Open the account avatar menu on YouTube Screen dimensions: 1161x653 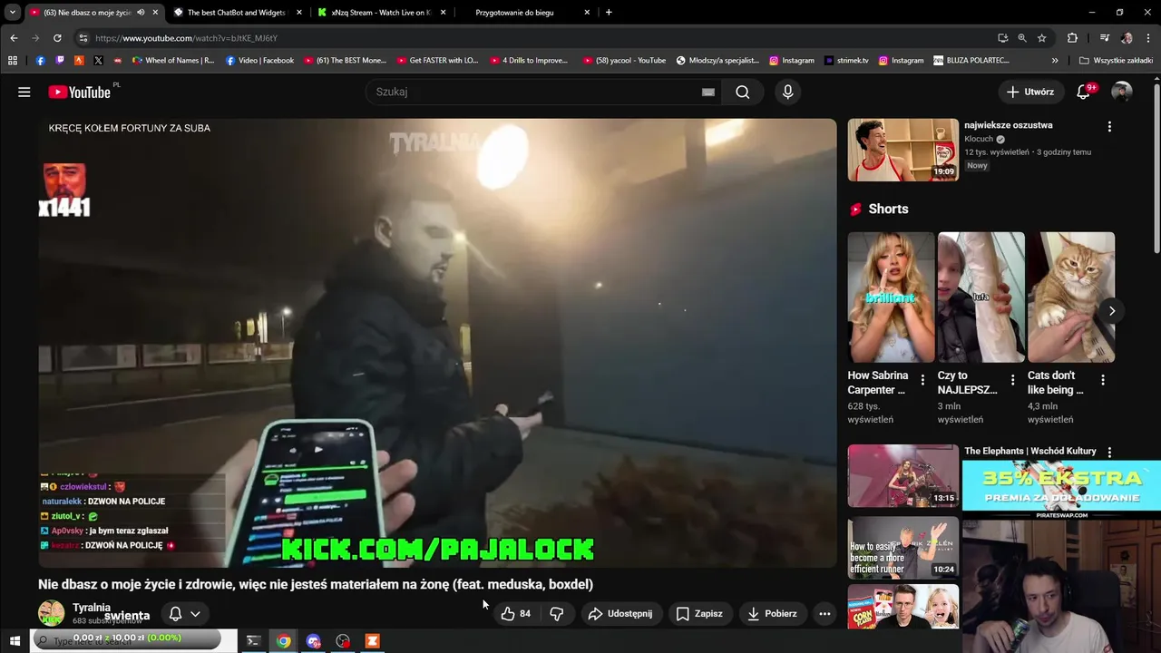pyautogui.click(x=1122, y=92)
